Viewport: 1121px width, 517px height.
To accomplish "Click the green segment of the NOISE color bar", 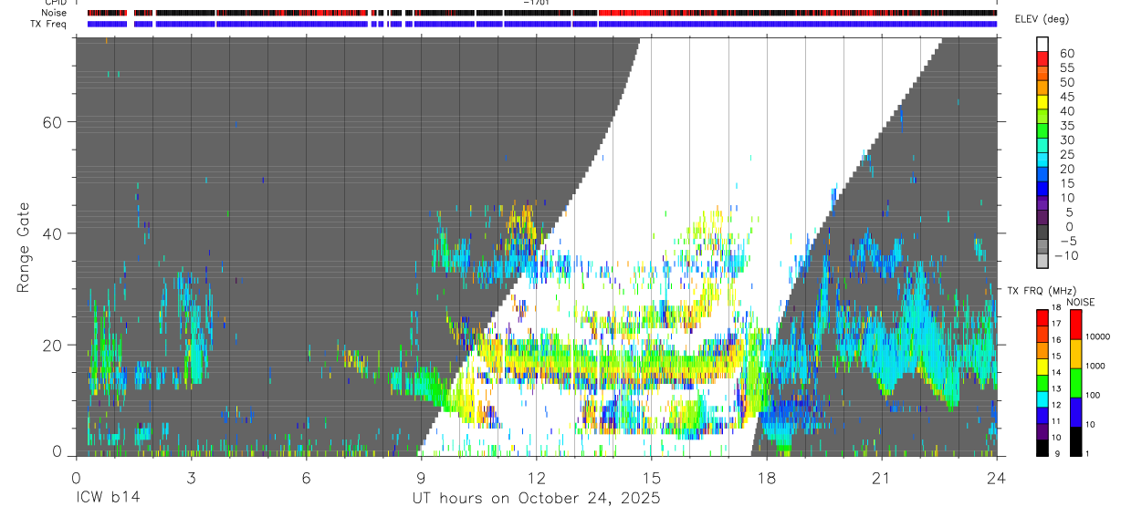I will (x=1074, y=382).
